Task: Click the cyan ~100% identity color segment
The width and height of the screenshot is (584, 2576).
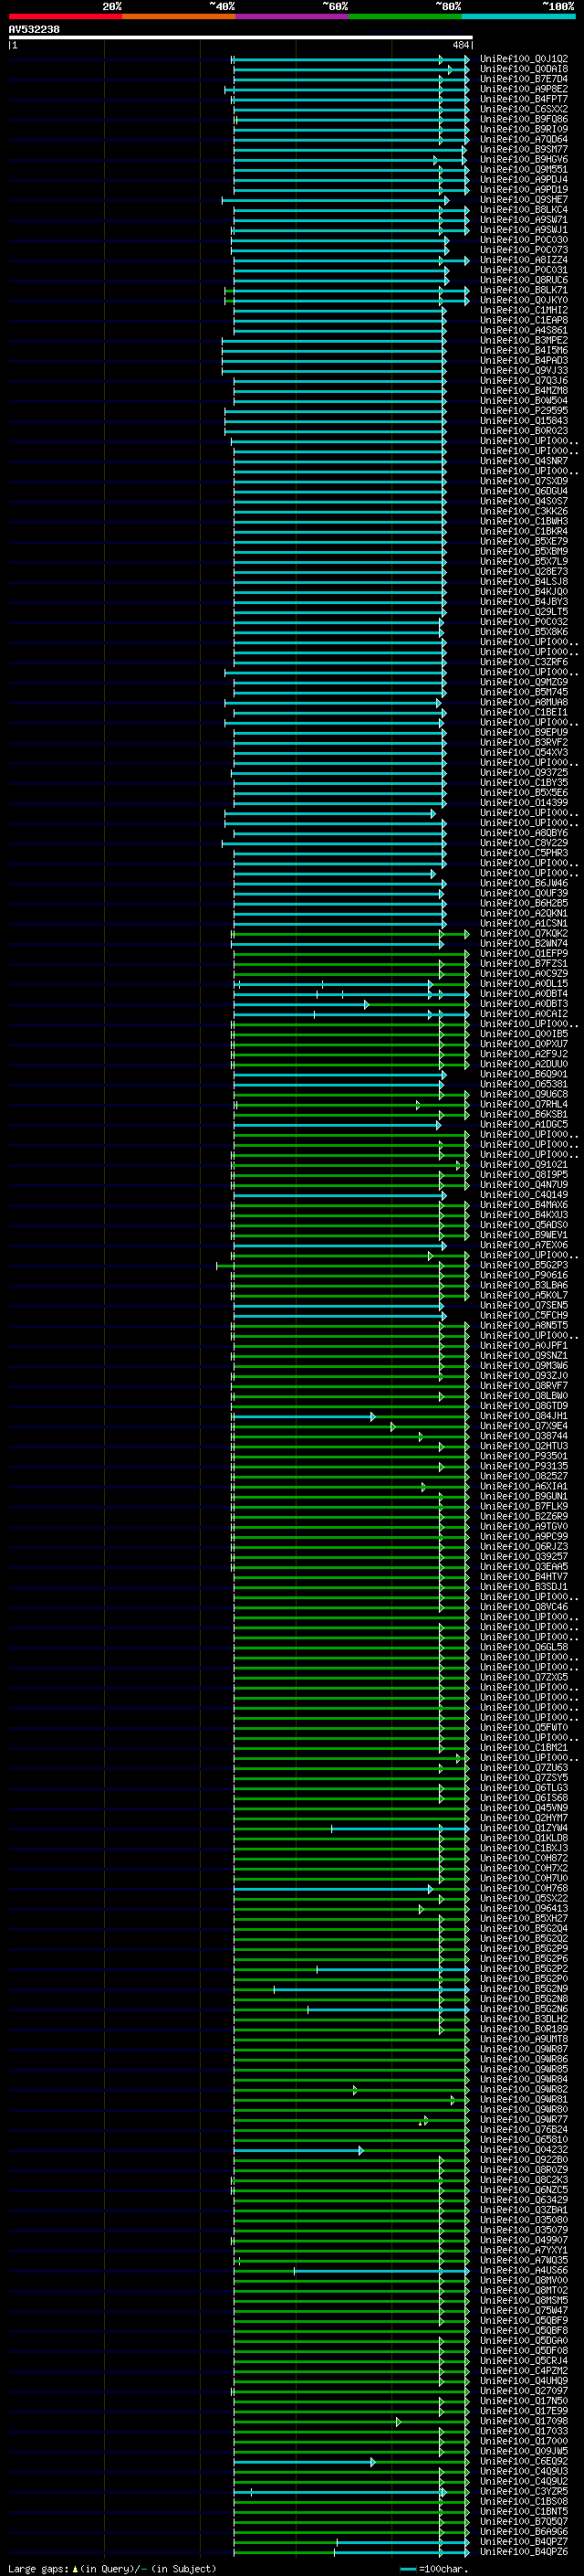Action: coord(518,16)
